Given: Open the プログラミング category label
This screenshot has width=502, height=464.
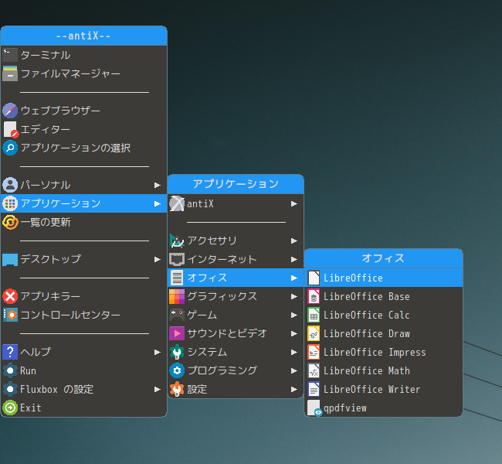Looking at the screenshot, I should pyautogui.click(x=222, y=370).
